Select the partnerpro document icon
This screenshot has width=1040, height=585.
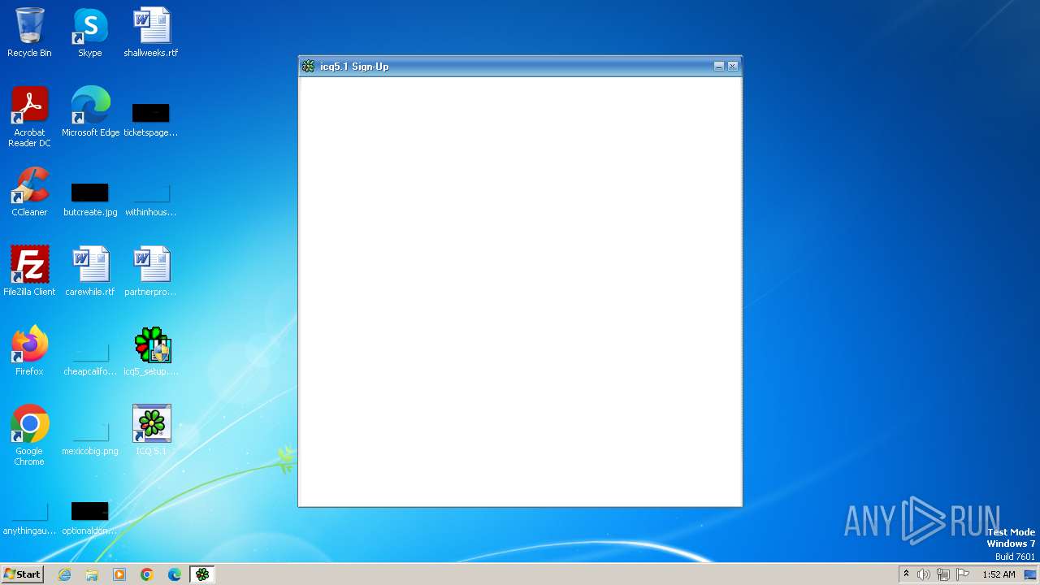tap(151, 271)
